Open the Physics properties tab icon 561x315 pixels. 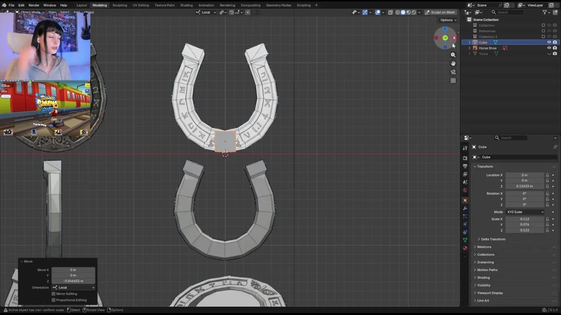(465, 224)
